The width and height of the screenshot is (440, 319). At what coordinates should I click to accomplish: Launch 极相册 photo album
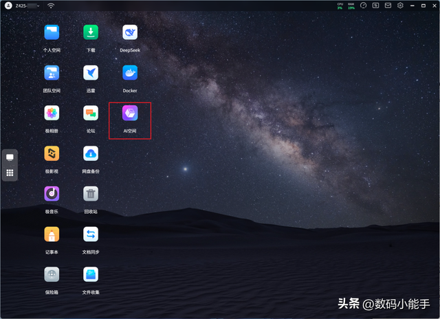pyautogui.click(x=52, y=113)
